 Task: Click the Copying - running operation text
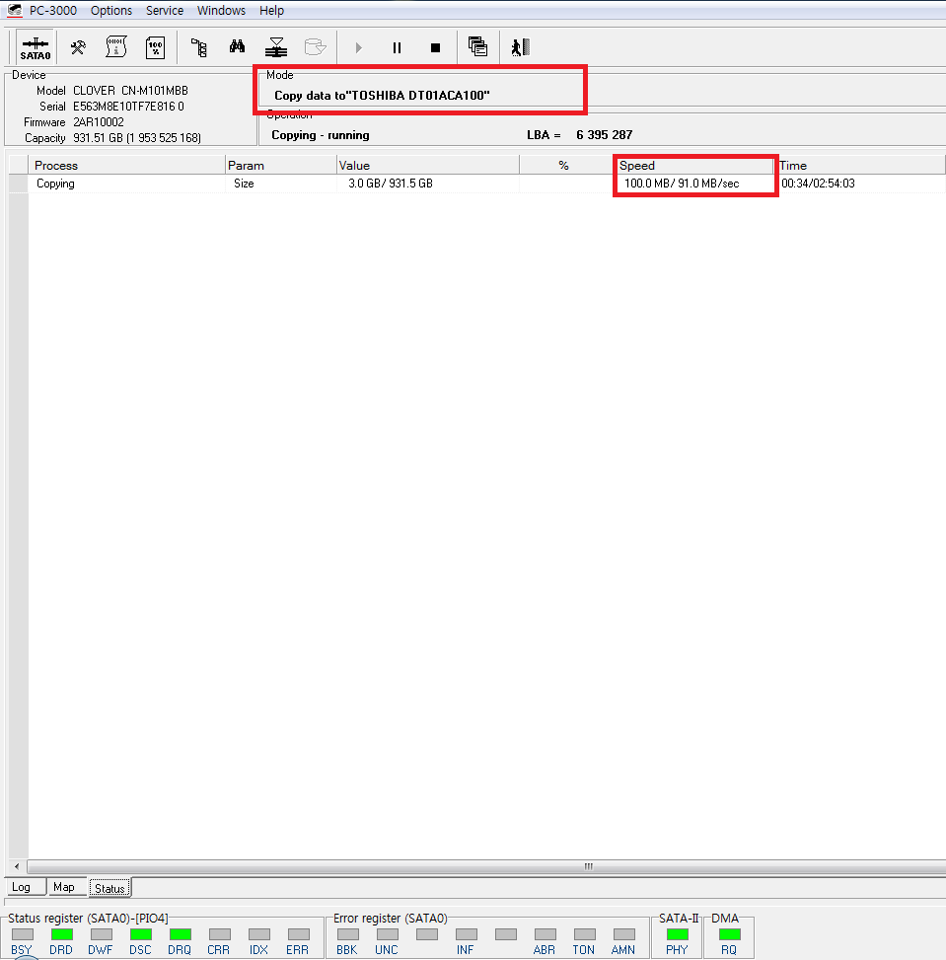point(321,135)
